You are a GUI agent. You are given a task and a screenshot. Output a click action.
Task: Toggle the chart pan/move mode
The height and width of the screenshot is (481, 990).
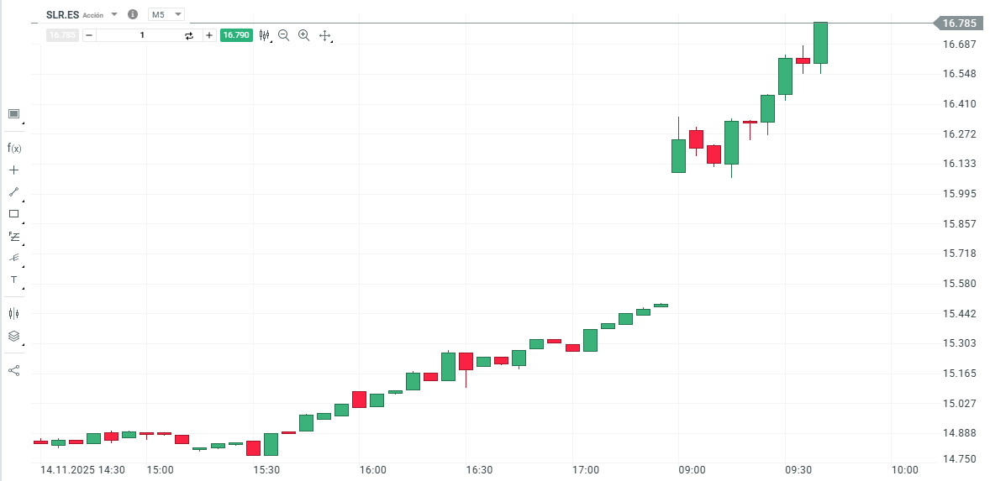tap(325, 35)
